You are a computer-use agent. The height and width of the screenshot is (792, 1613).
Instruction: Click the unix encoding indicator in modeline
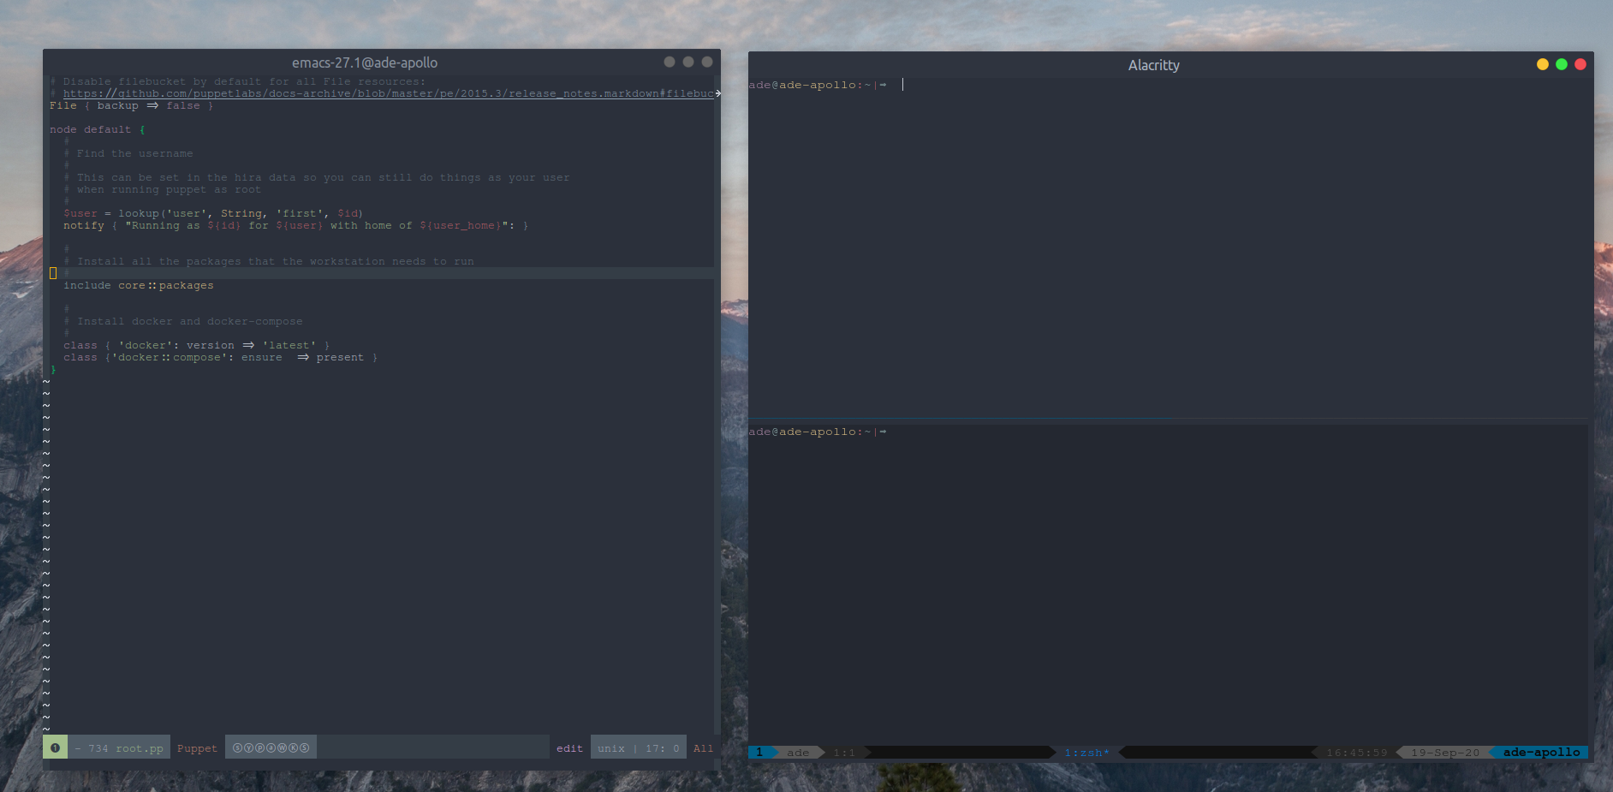(610, 748)
